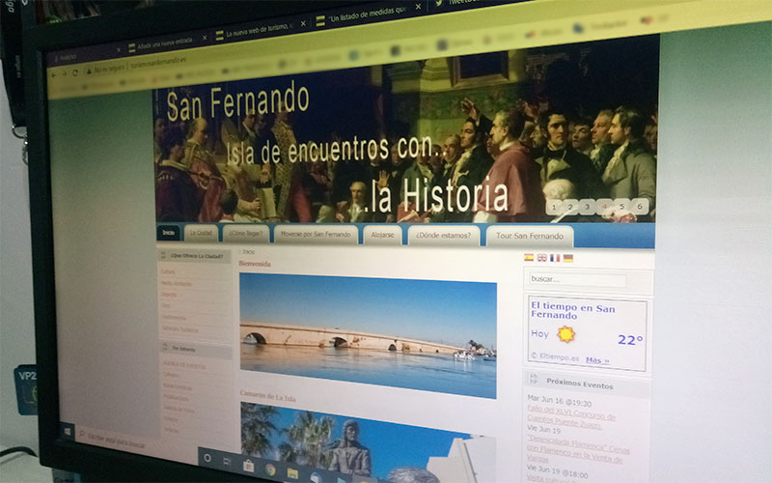Select the French flag language icon
Screen dimensions: 772x483
pyautogui.click(x=555, y=258)
